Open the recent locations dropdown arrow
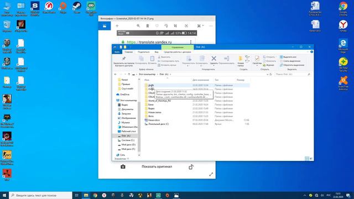The height and width of the screenshot is (199, 354). click(x=126, y=74)
